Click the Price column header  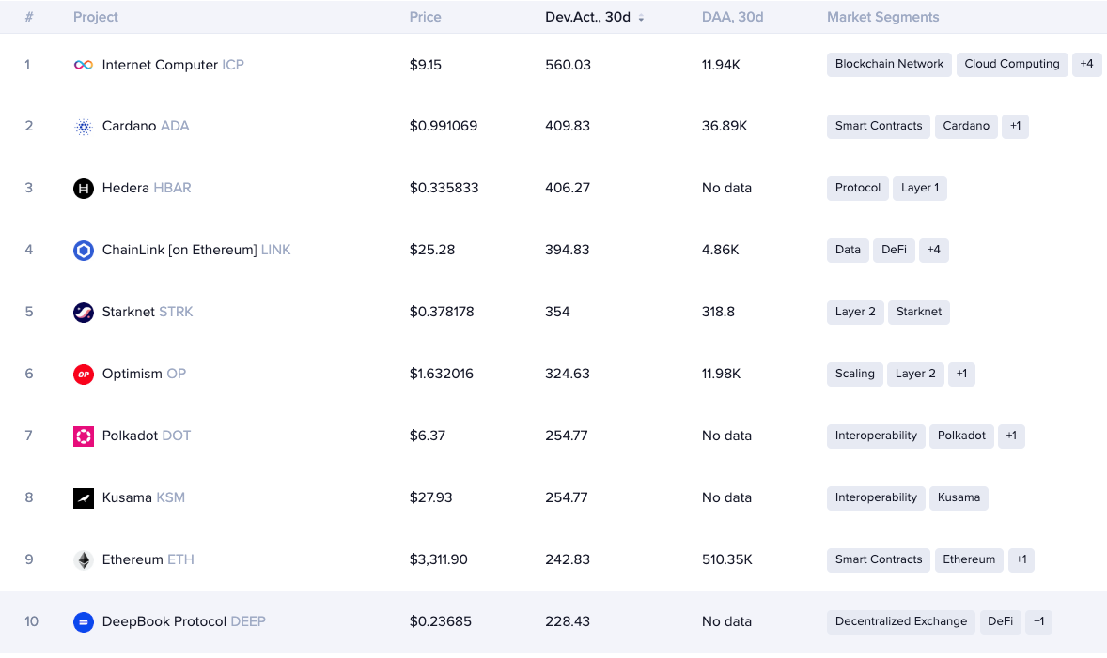425,17
